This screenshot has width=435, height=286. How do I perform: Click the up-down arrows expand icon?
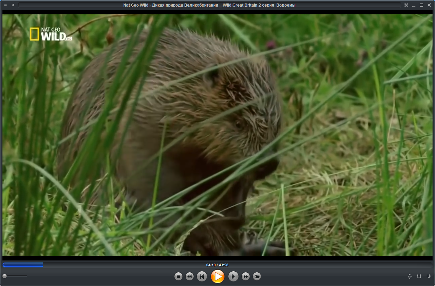409,277
